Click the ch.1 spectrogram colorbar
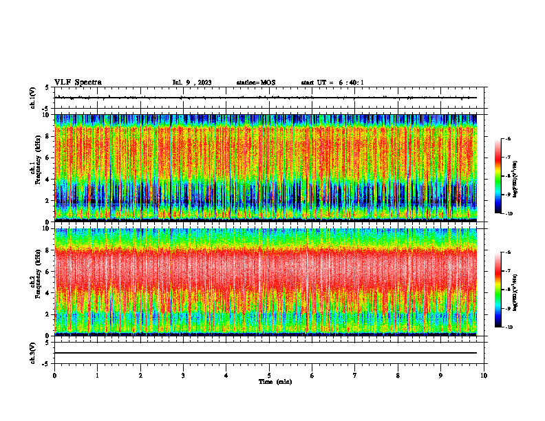 point(498,176)
